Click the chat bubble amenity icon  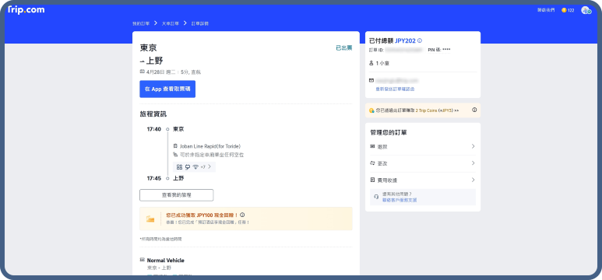[x=188, y=167]
